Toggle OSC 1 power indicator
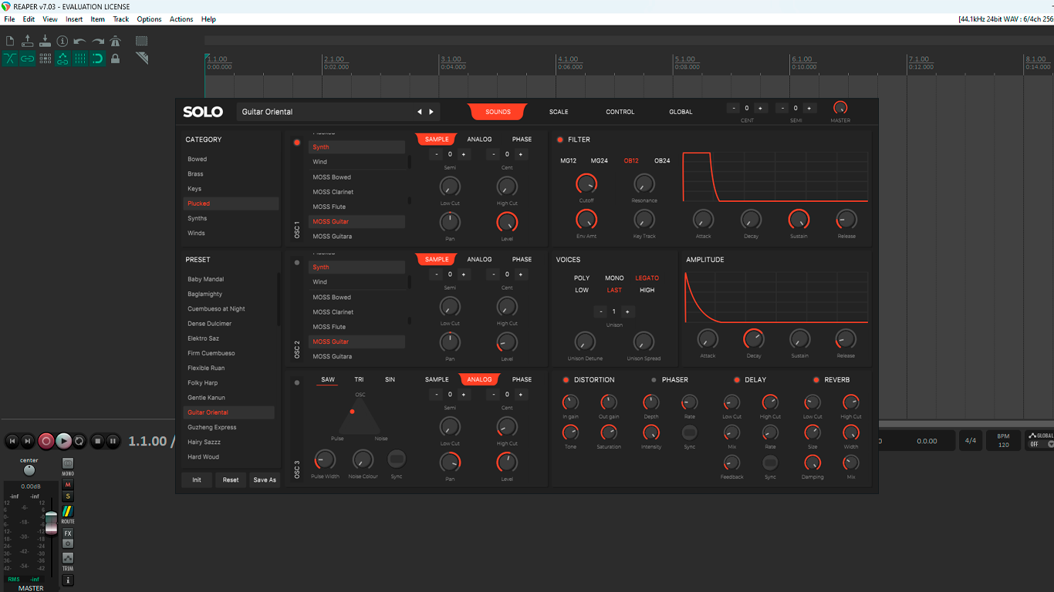 point(297,143)
